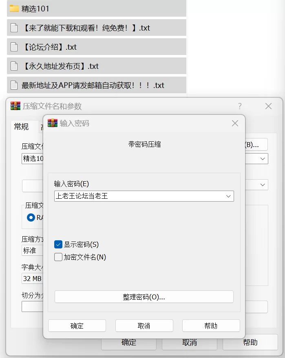
Task: Click the 论坛介绍.txt file icon
Action: click(x=14, y=47)
